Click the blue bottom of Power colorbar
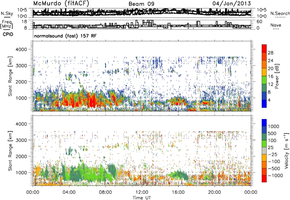This screenshot has width=290, height=200. click(264, 104)
